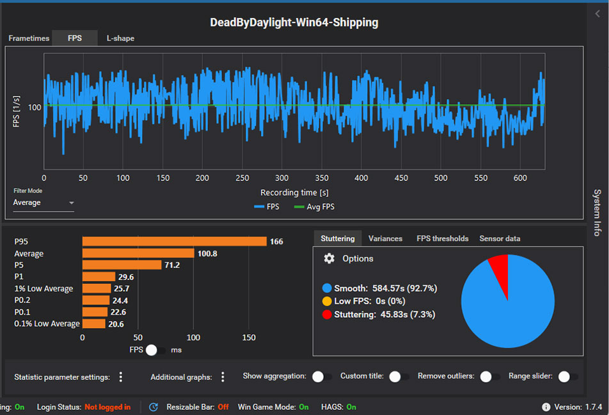Enable the Range slider toggle
This screenshot has height=415, width=609.
568,377
